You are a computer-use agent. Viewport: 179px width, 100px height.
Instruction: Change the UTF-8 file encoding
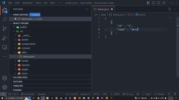pyautogui.click(x=96, y=94)
